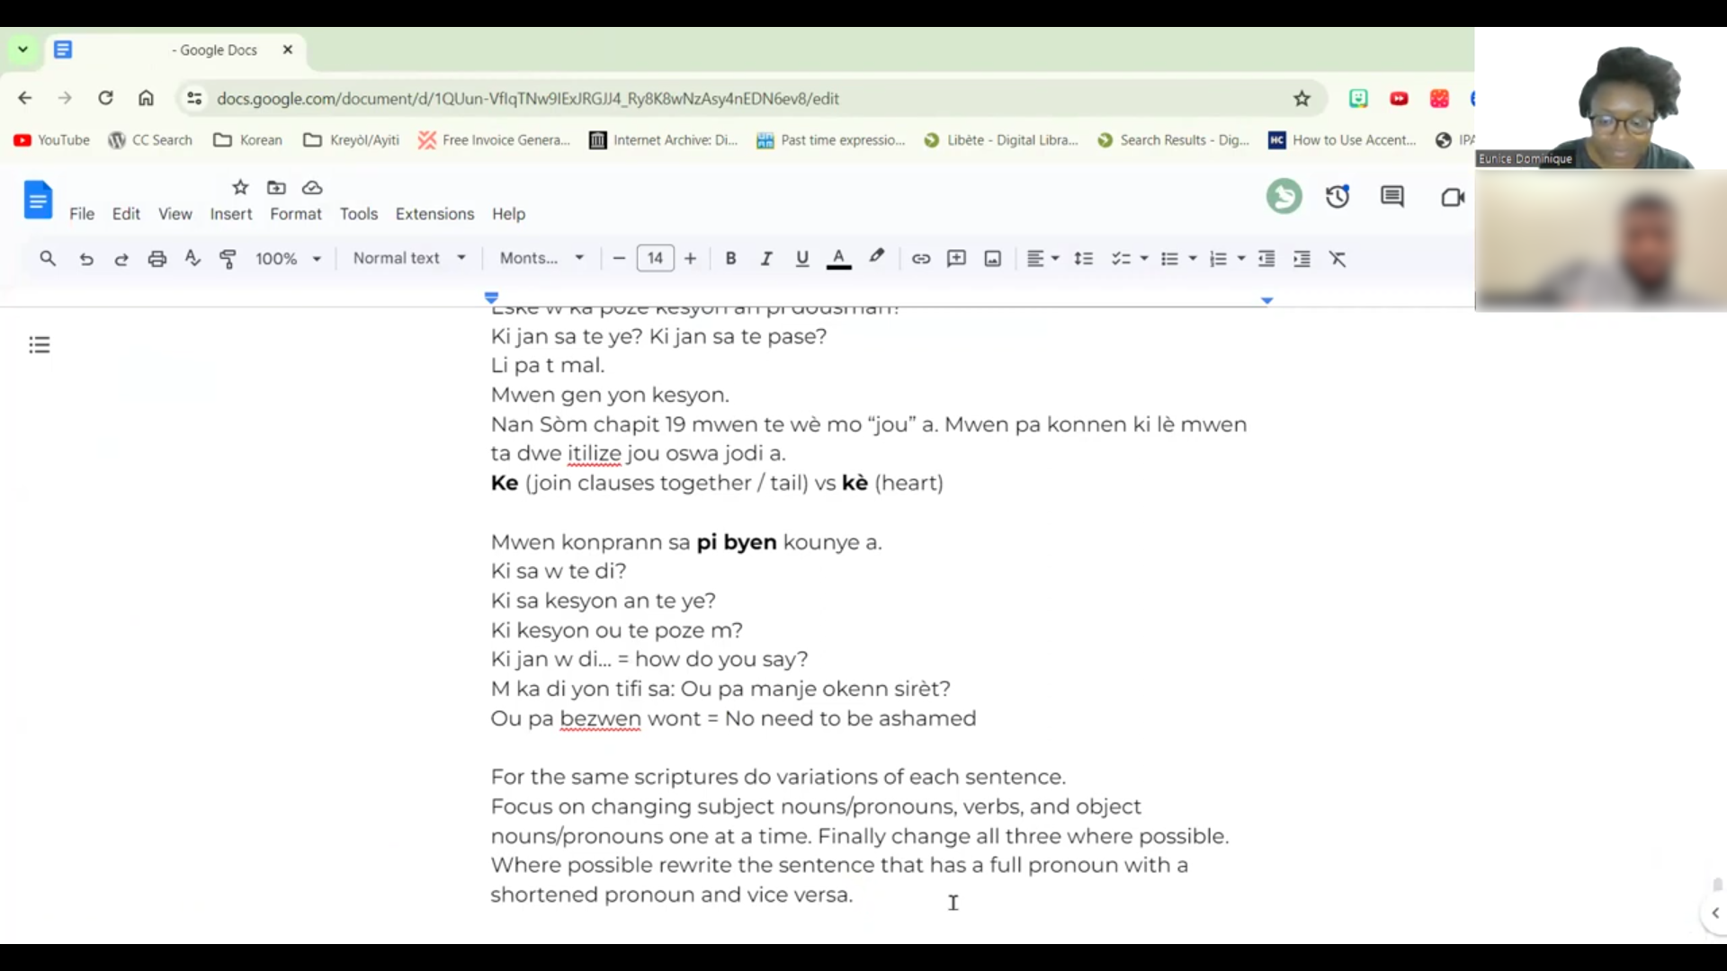Image resolution: width=1727 pixels, height=971 pixels.
Task: Click the print icon
Action: (x=157, y=258)
